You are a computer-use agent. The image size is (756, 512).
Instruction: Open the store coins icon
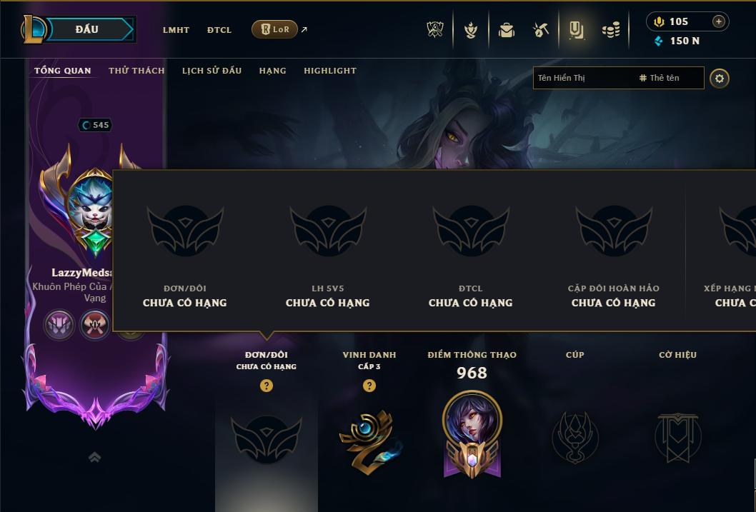point(611,31)
